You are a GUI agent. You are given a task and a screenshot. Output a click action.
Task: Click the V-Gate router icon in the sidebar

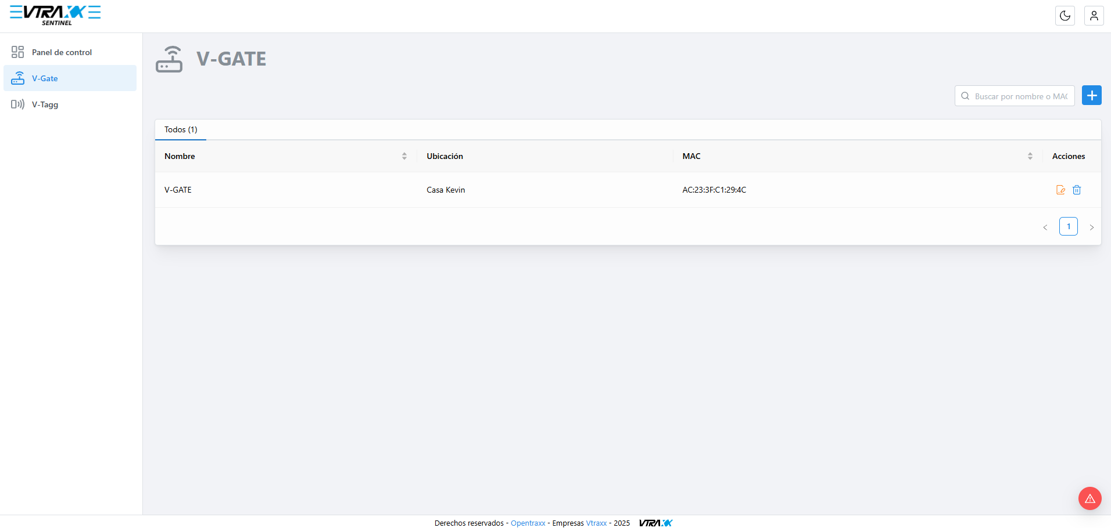18,78
